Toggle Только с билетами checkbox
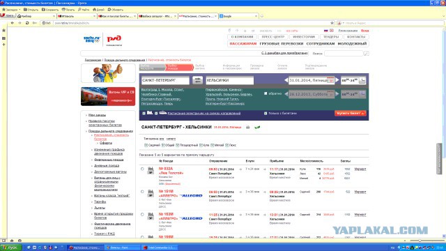 click(266, 113)
